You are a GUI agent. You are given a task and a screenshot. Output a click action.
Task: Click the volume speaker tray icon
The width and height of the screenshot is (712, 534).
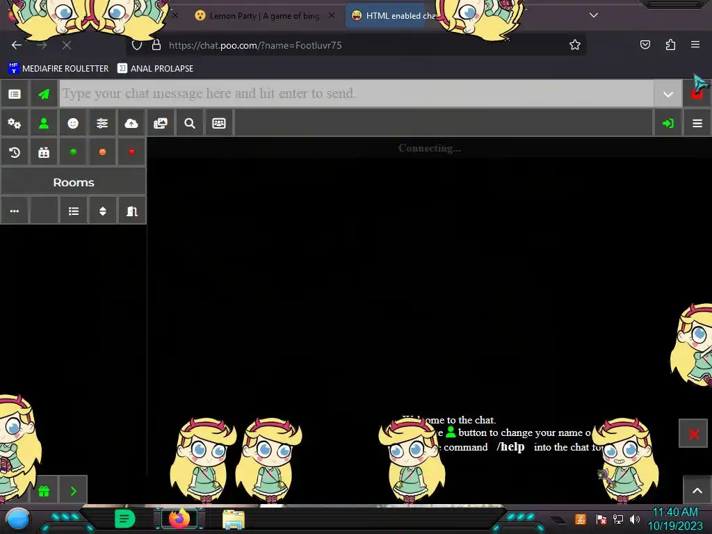tap(635, 519)
